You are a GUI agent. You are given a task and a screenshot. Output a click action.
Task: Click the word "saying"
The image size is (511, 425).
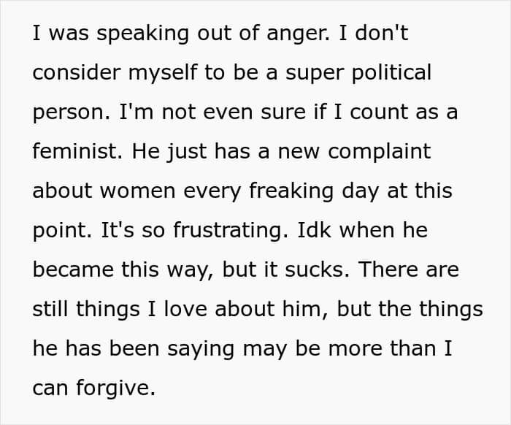[201, 350]
